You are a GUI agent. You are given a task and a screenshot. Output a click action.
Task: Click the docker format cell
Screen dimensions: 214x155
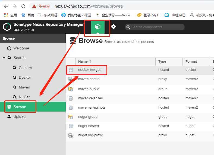tap(191, 70)
